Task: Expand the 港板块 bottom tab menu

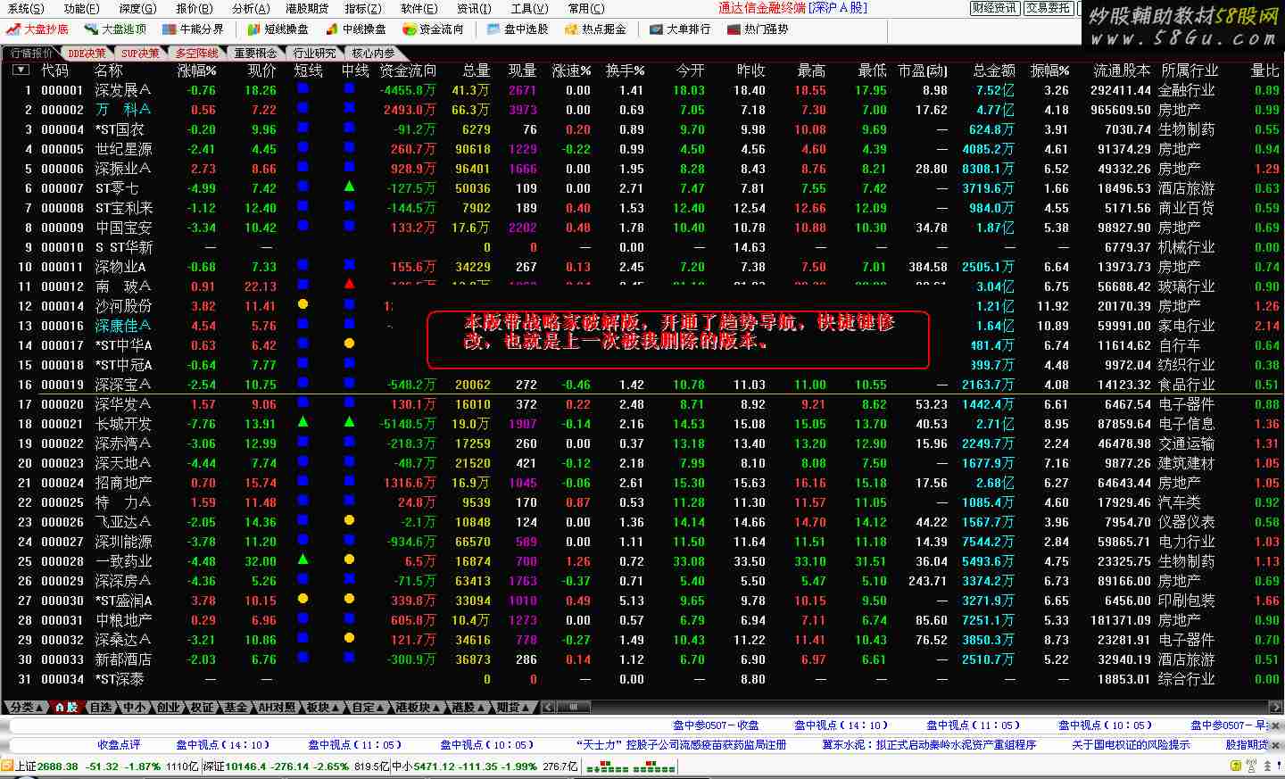Action: 418,707
